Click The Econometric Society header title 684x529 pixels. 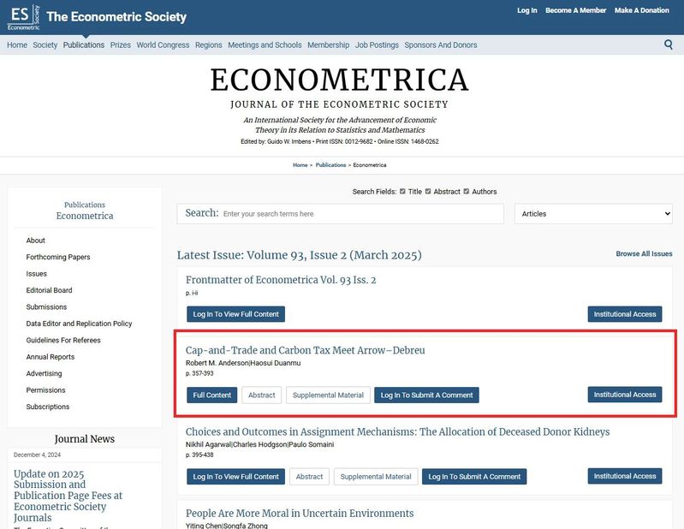(116, 16)
